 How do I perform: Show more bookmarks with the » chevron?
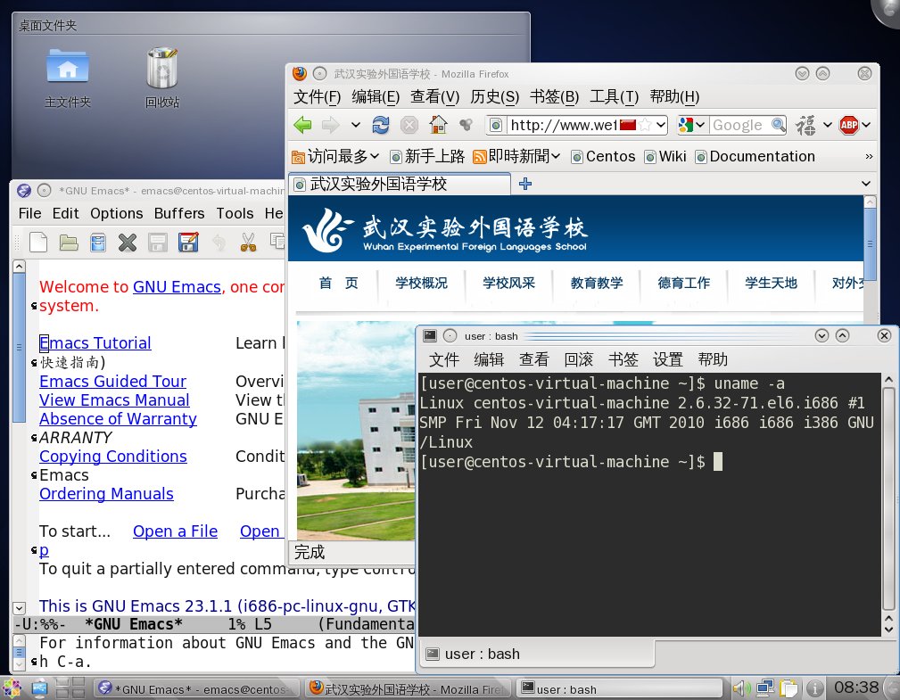[x=869, y=156]
